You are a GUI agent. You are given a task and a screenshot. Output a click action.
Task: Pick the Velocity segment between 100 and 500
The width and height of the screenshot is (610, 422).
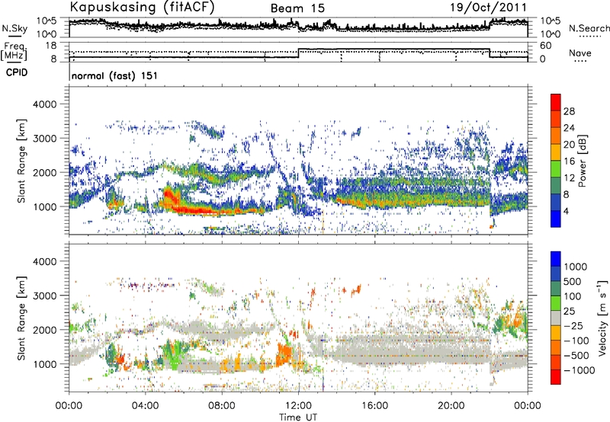point(556,289)
